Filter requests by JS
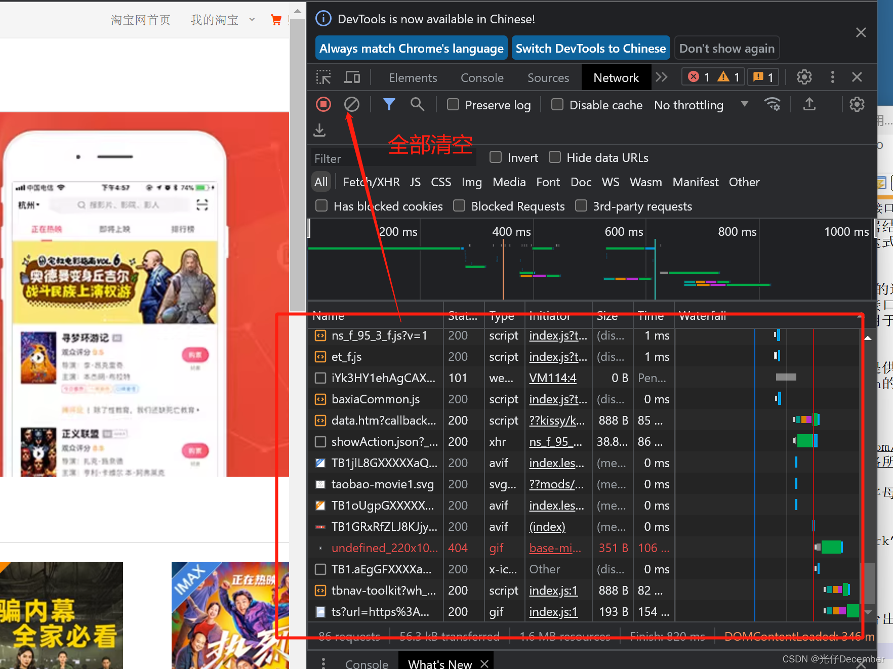The height and width of the screenshot is (669, 893). click(415, 182)
